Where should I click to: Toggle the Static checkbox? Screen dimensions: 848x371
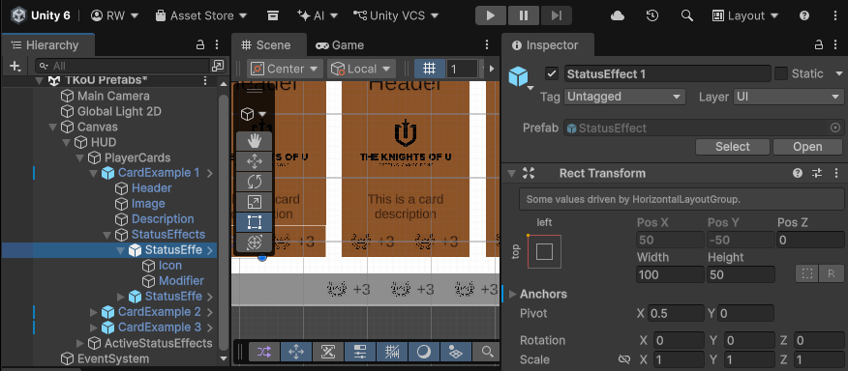781,73
